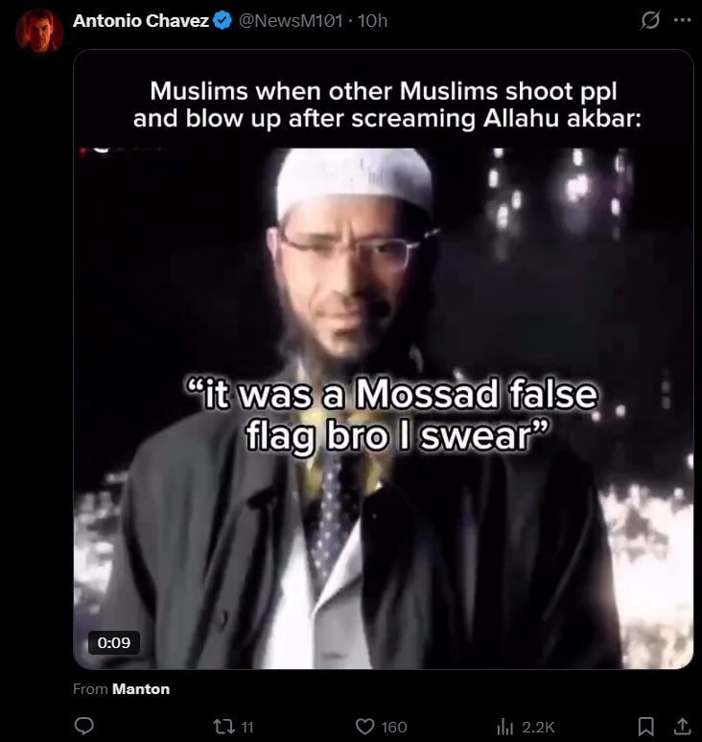Click the share upload arrow icon
Viewport: 702px width, 742px height.
[x=682, y=726]
